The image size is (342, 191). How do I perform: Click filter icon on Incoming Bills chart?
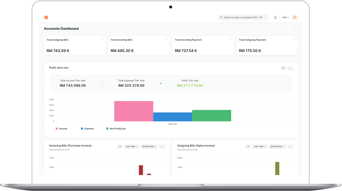(120, 147)
